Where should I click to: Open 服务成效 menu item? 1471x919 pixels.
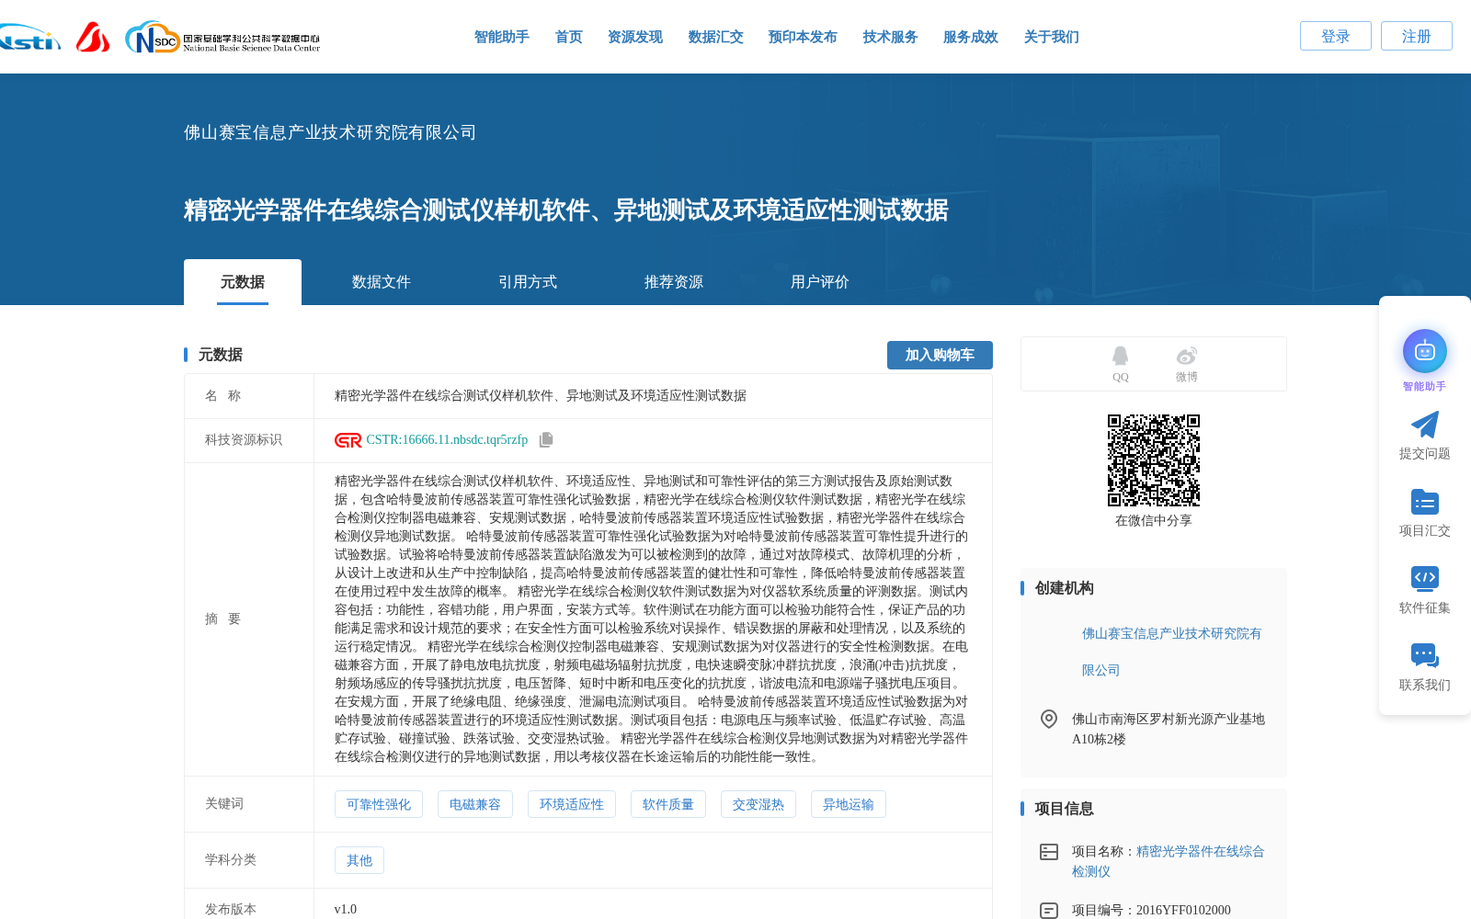[971, 37]
